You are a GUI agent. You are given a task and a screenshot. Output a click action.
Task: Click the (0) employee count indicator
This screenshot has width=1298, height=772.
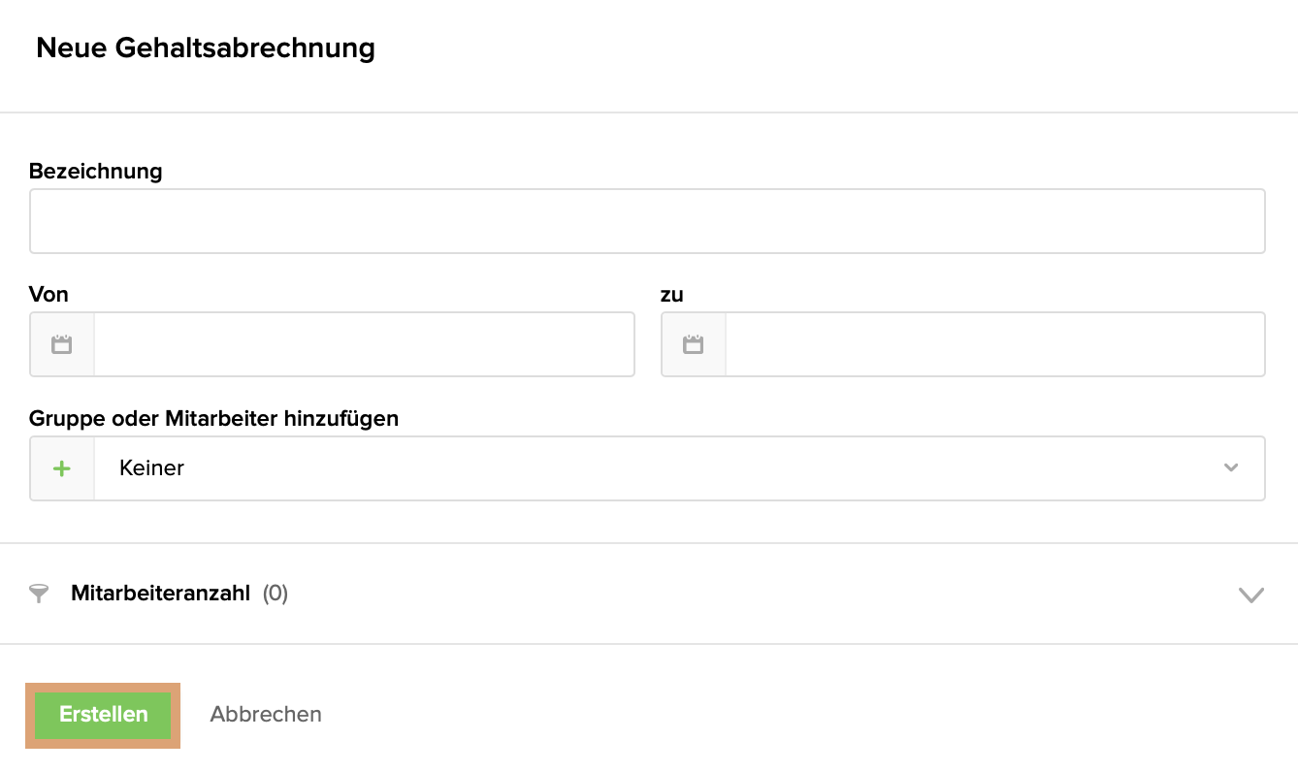coord(276,594)
